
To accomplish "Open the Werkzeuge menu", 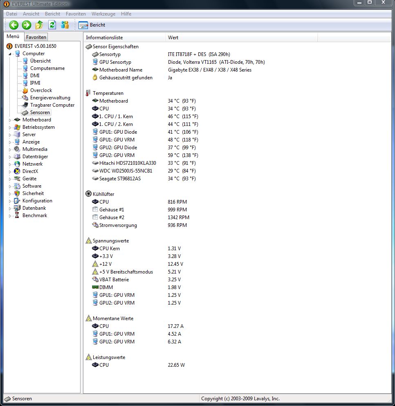I will [x=103, y=14].
